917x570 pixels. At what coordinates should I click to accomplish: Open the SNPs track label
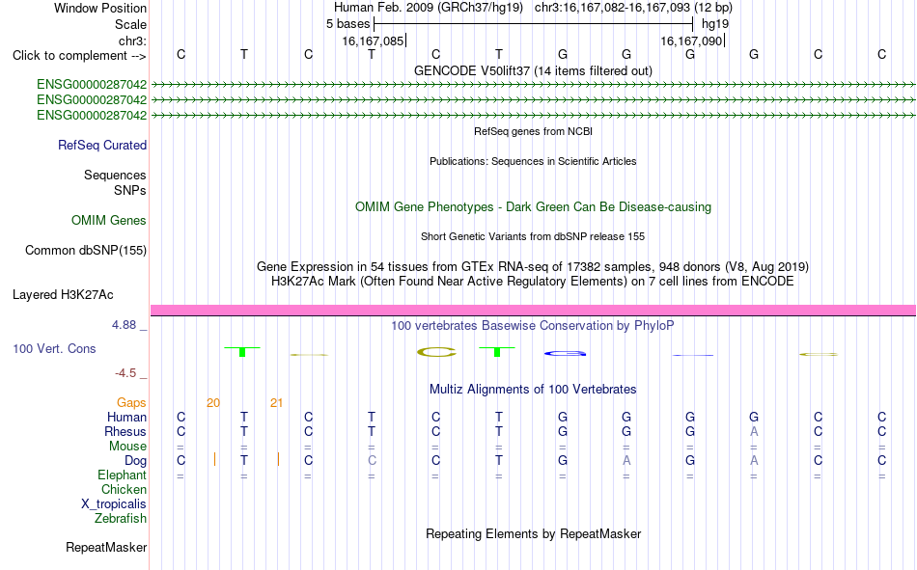(130, 190)
